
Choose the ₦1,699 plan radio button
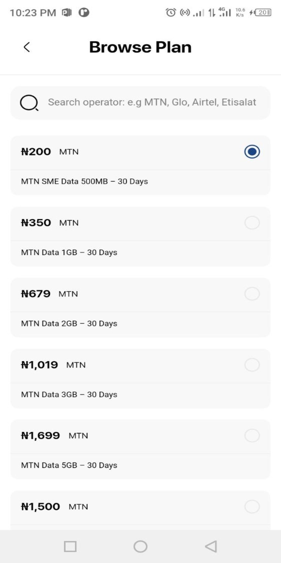(252, 436)
